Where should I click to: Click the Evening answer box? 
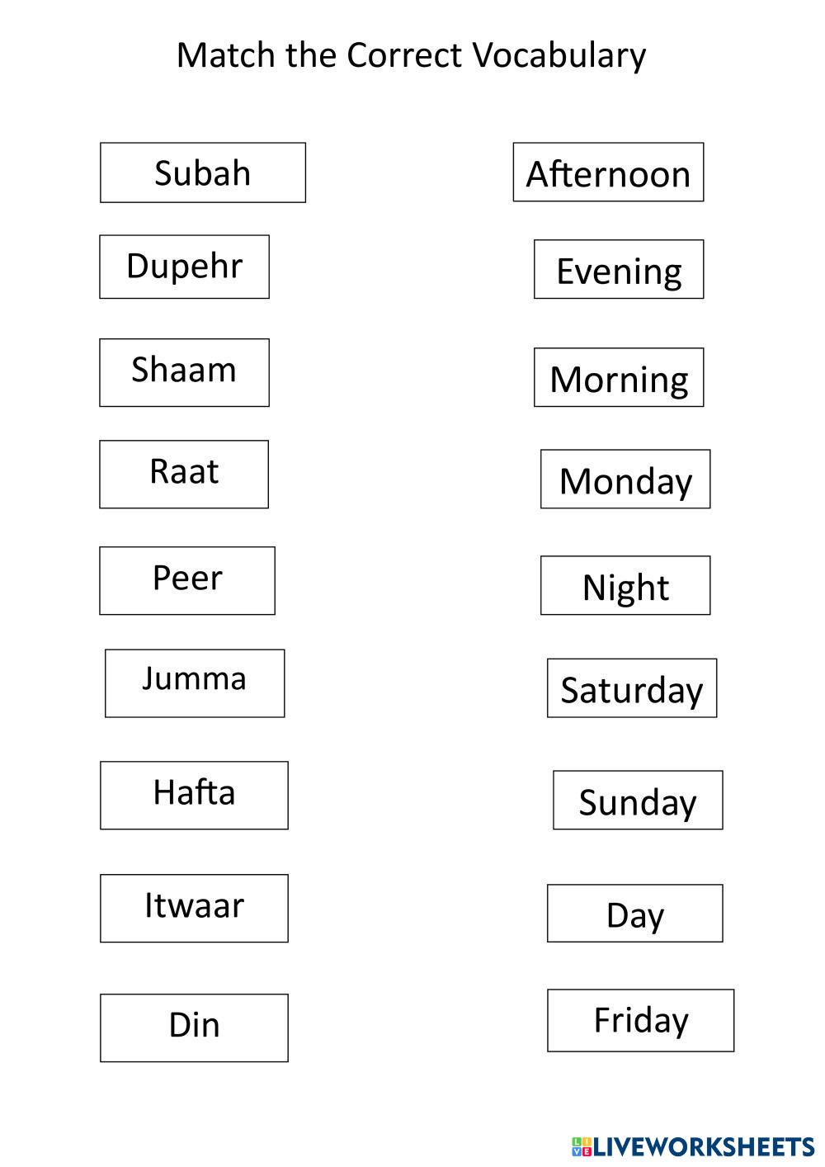coord(619,269)
